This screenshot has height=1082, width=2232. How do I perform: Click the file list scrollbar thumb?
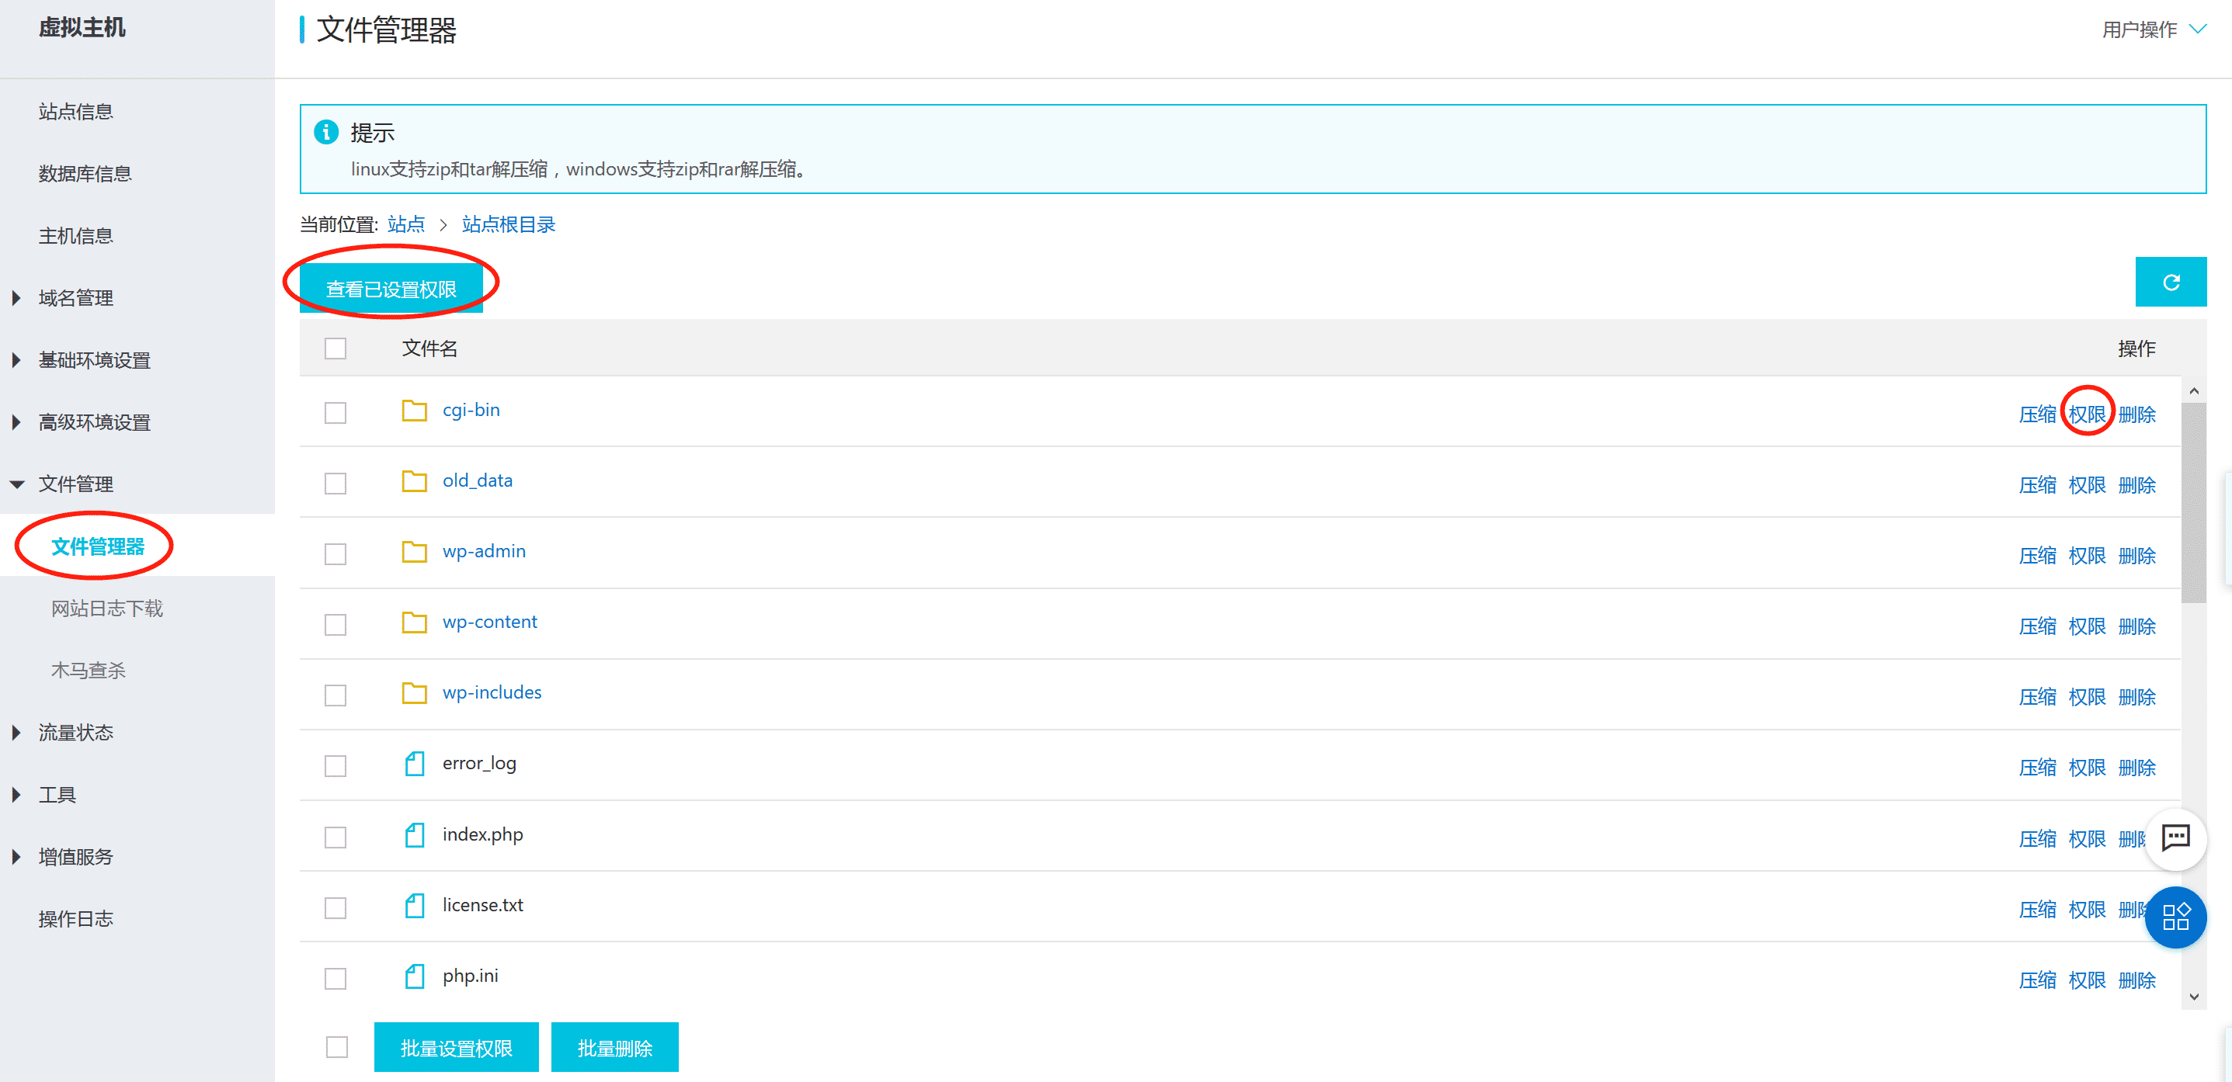(2194, 502)
